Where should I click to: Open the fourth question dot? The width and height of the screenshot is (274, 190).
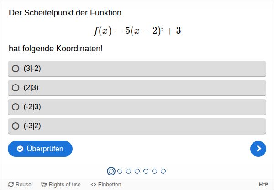pos(137,171)
